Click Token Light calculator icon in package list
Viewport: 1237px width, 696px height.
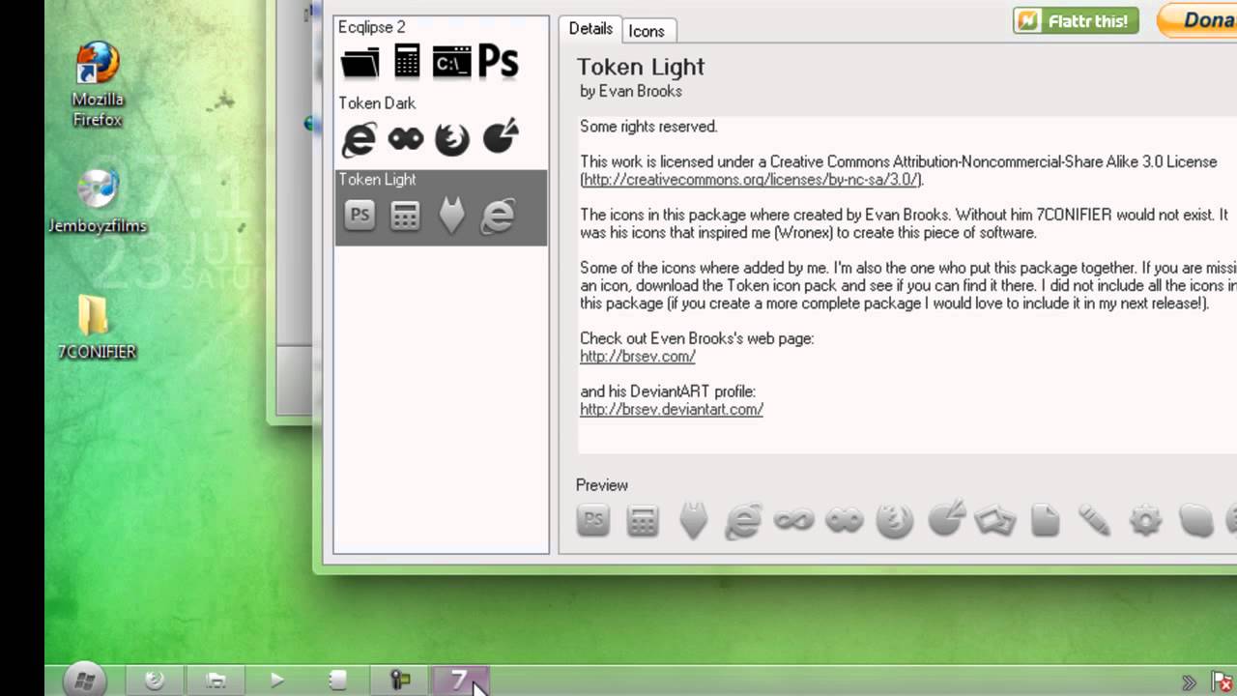[405, 216]
